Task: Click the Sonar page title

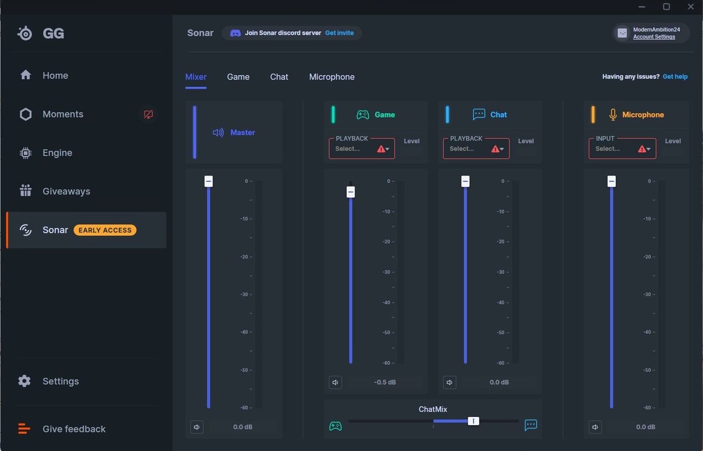Action: [x=200, y=33]
